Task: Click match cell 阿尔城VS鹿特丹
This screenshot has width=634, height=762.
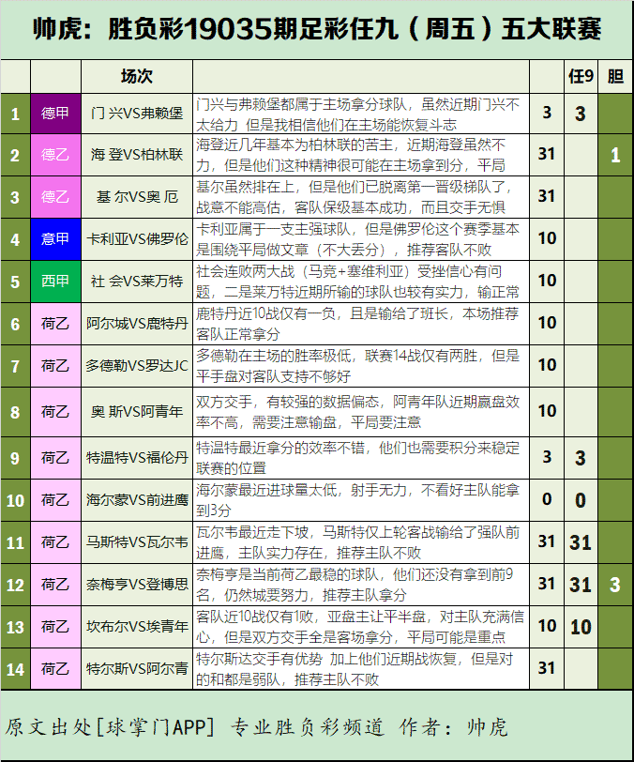Action: click(137, 324)
